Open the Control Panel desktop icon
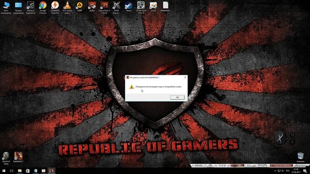Image resolution: width=310 pixels, height=174 pixels. point(18,8)
